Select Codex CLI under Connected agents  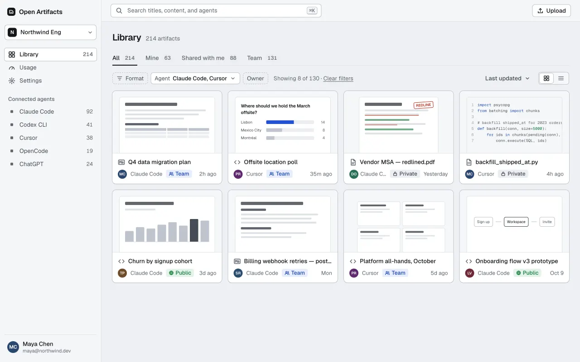(x=50, y=124)
